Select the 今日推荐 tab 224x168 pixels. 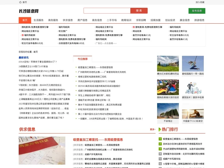click(x=82, y=59)
